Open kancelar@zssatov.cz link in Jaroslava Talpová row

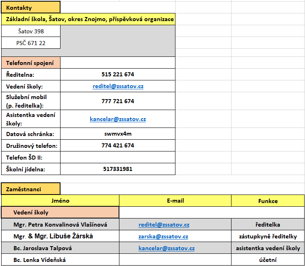[167, 248]
